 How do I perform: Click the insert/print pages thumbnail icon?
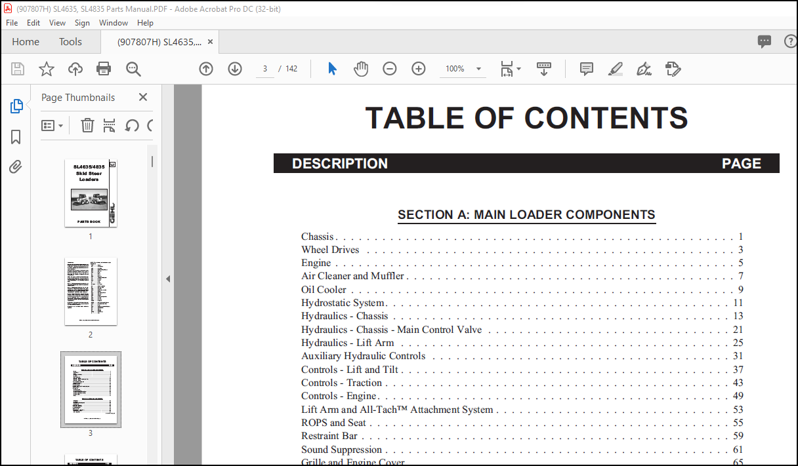[x=110, y=125]
